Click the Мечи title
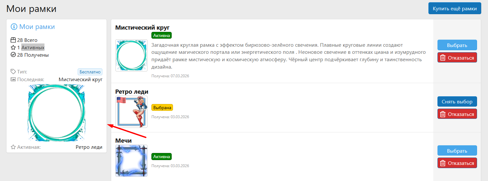488x181 pixels. pyautogui.click(x=123, y=141)
